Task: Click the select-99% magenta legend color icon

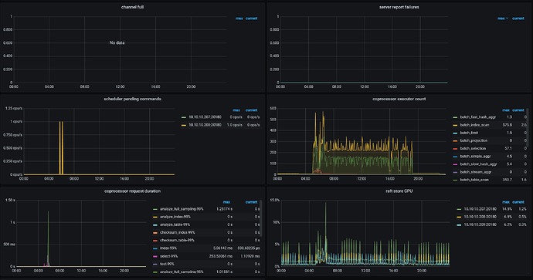Action: 155,256
